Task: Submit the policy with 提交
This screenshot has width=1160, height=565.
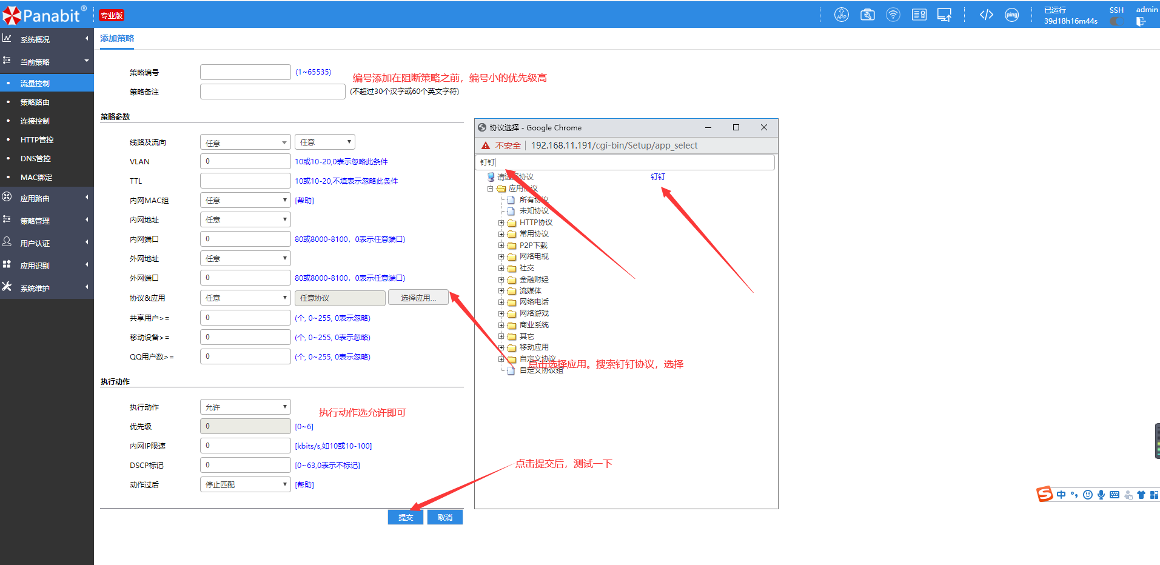Action: point(406,517)
